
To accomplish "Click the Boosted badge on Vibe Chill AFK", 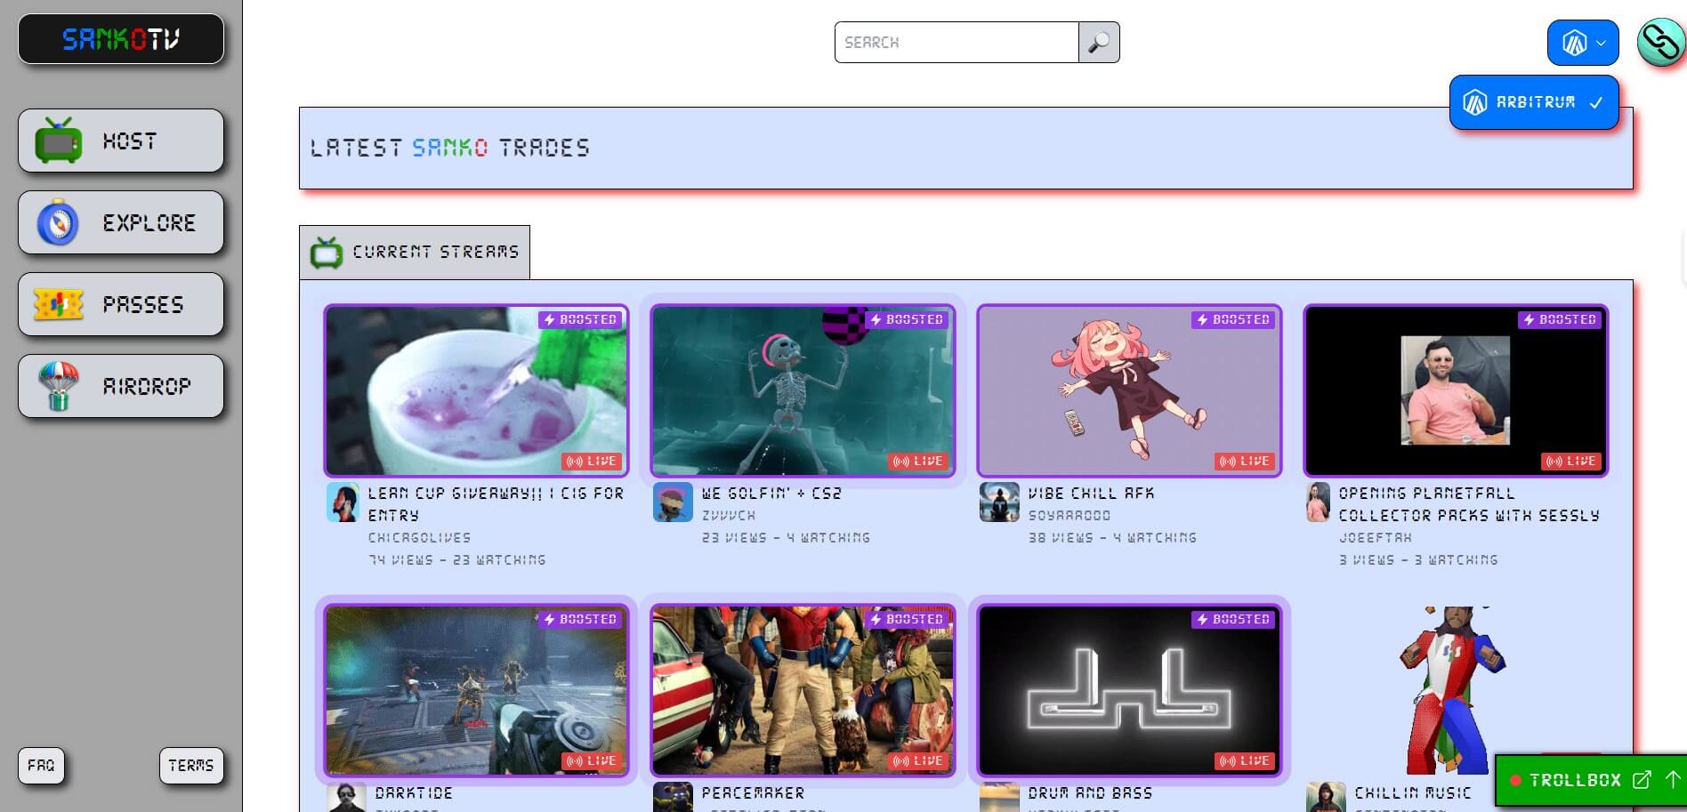I will [1234, 320].
